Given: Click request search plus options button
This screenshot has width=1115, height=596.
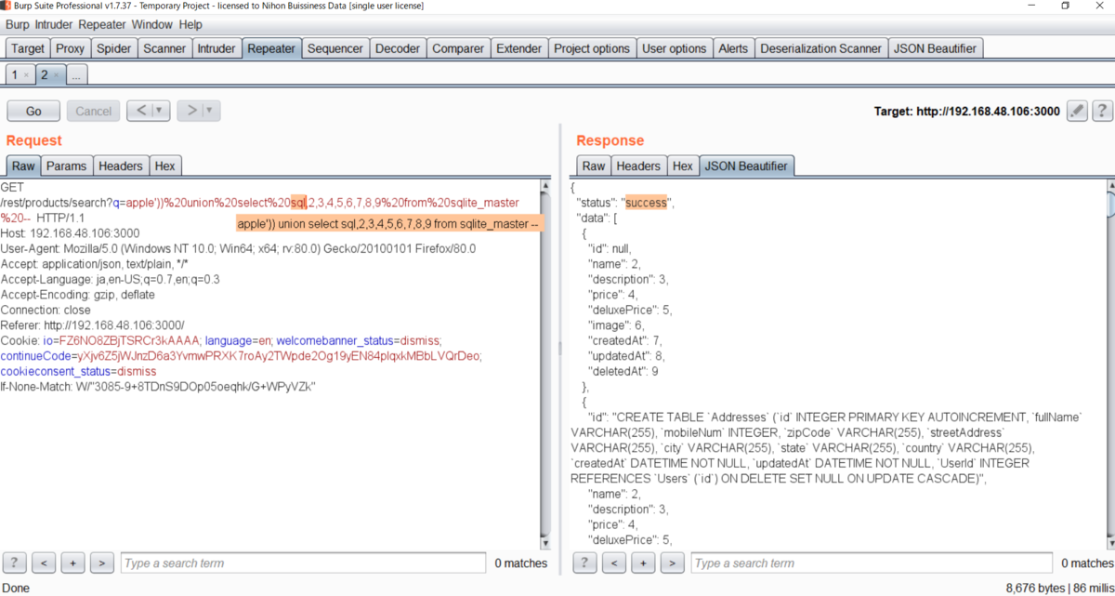Looking at the screenshot, I should 73,563.
